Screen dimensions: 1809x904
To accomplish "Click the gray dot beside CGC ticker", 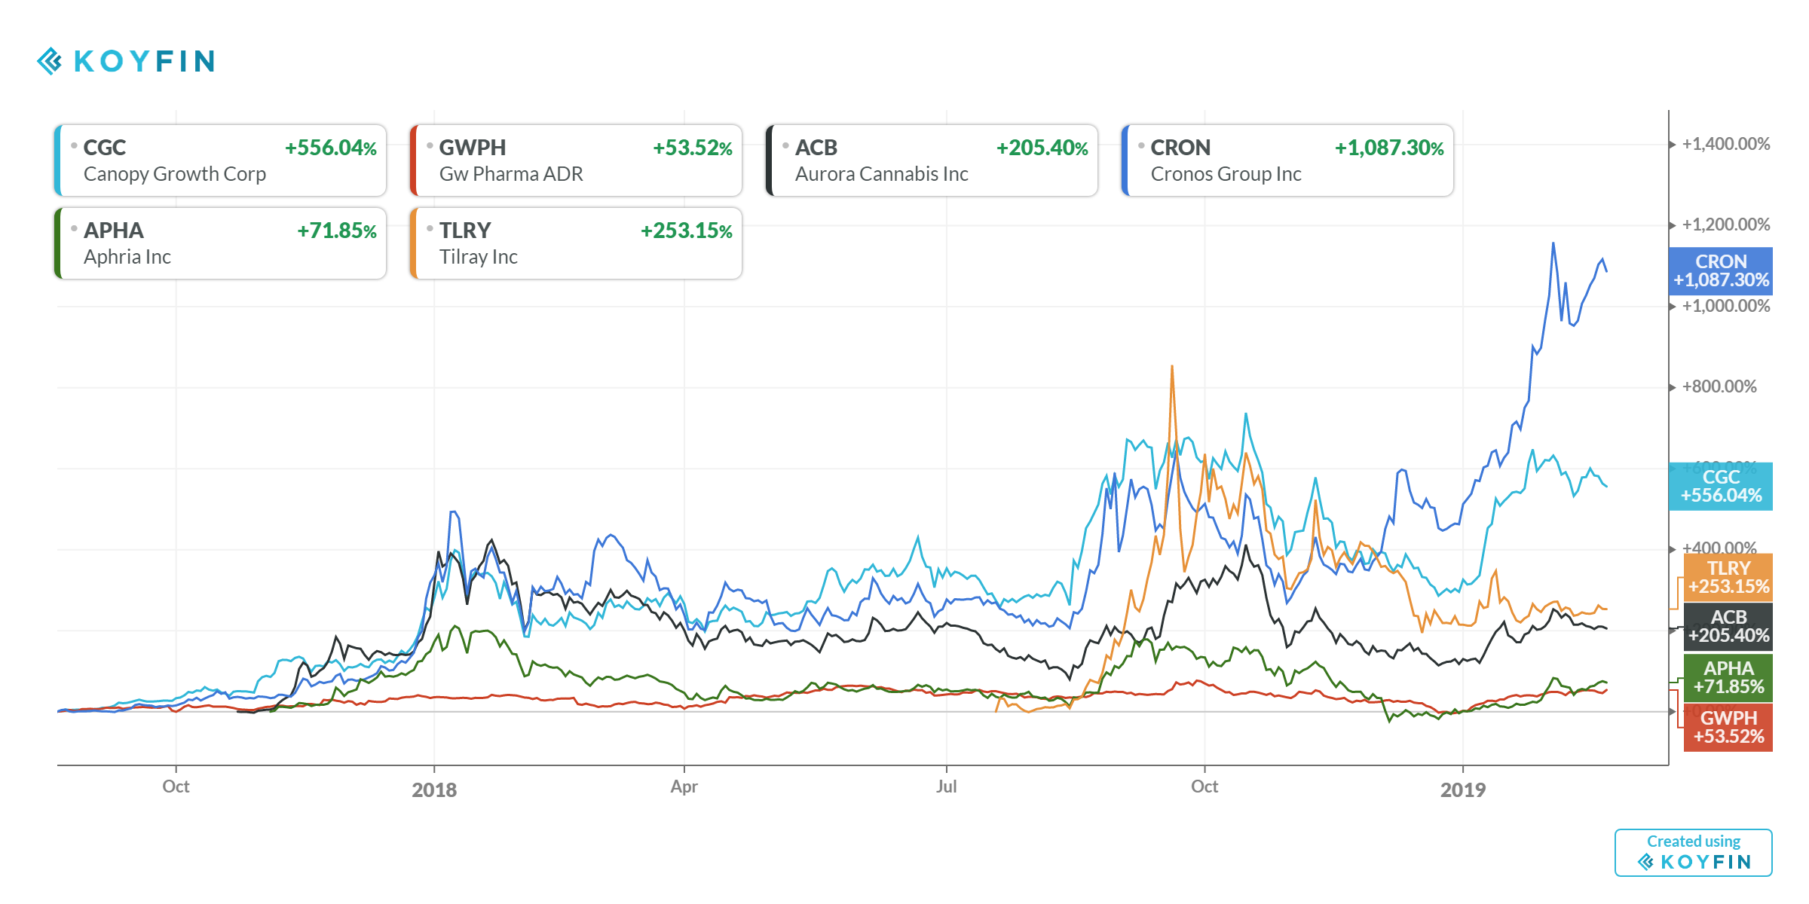I will click(74, 145).
